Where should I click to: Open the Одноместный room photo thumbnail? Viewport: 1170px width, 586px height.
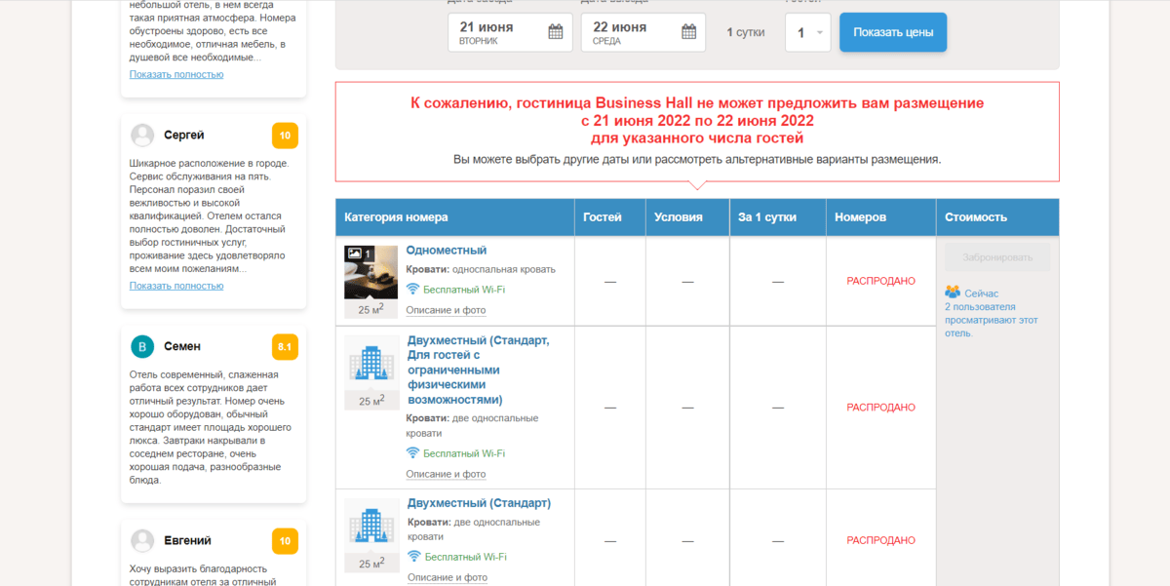coord(371,272)
